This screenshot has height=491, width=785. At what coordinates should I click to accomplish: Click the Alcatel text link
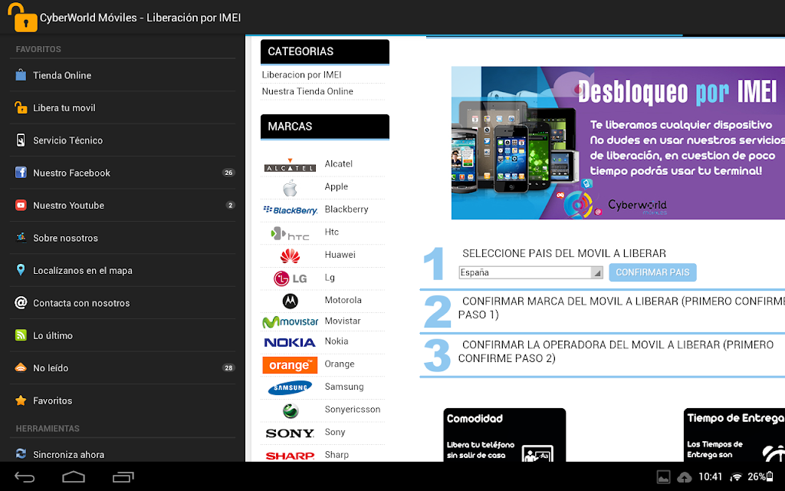point(338,164)
